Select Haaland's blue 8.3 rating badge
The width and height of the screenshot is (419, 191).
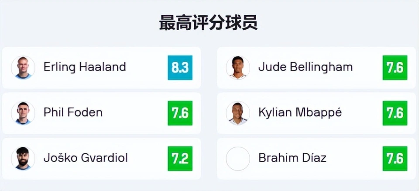[x=180, y=68]
